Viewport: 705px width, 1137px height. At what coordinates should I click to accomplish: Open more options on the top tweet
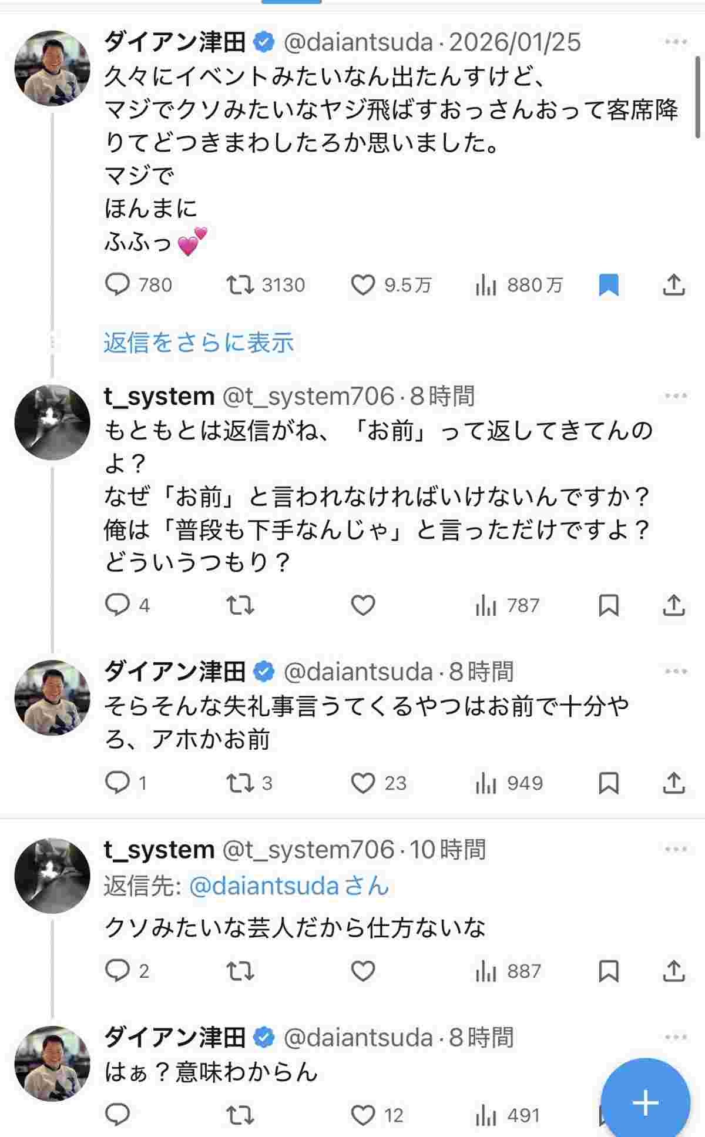(x=676, y=42)
